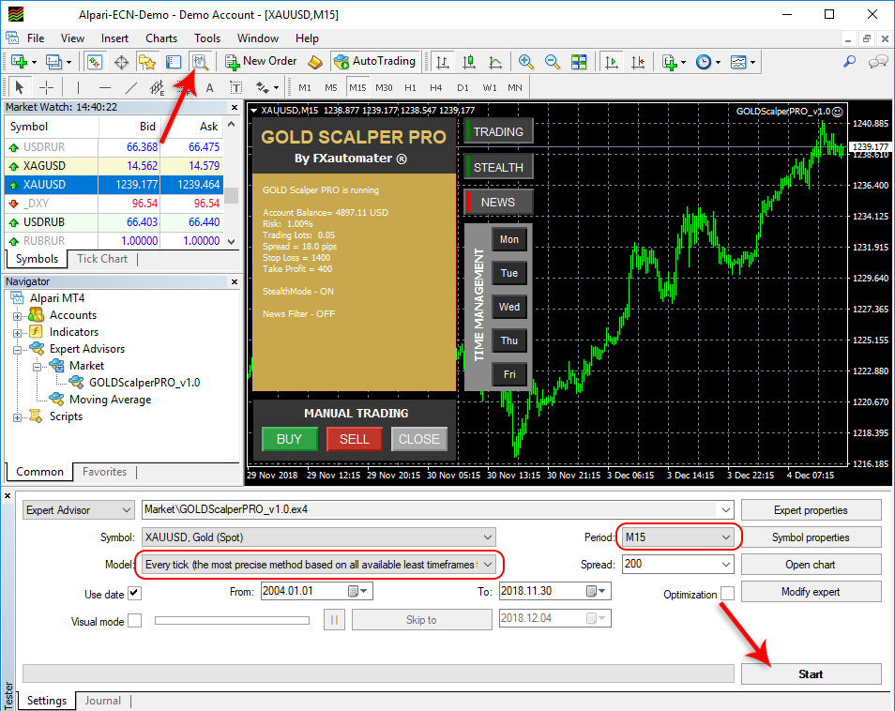Draw a trendline tool

131,87
